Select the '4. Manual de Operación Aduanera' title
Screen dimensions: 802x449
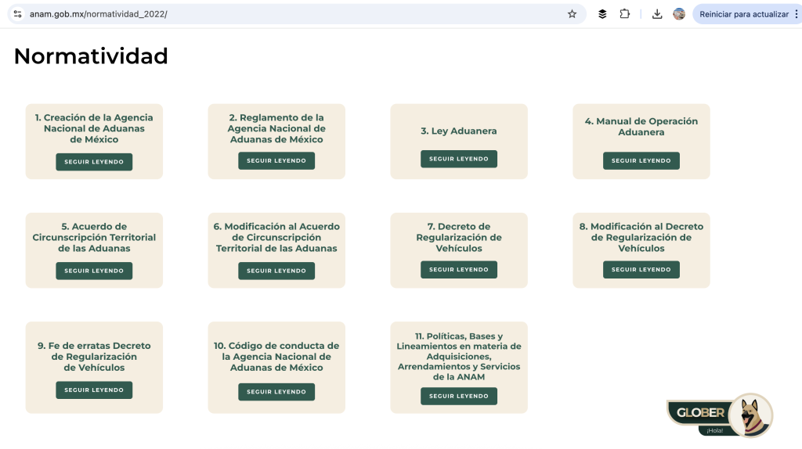[x=641, y=127]
